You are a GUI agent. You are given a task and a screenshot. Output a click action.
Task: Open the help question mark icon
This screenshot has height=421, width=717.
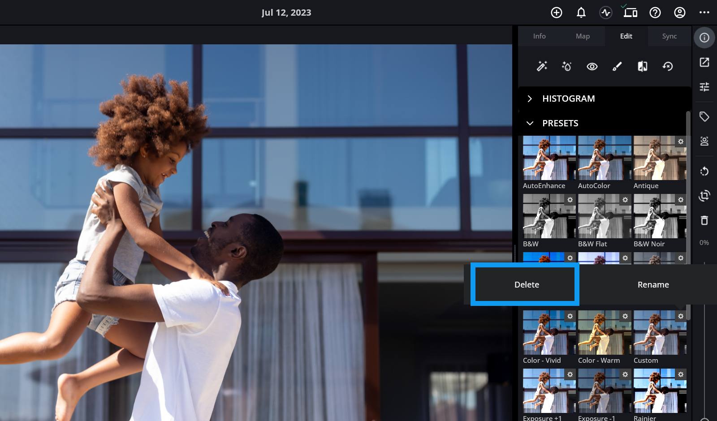coord(655,13)
